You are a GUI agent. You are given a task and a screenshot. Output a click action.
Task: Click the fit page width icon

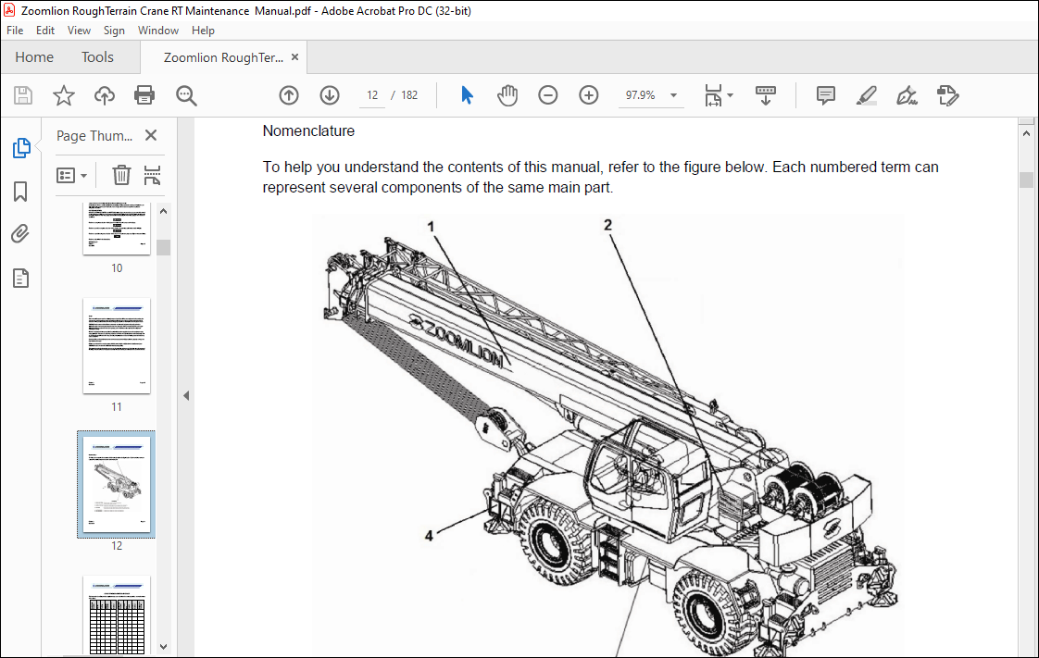coord(713,95)
